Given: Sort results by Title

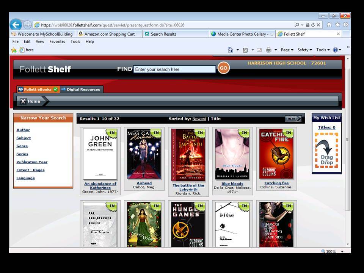Looking at the screenshot, I should [216, 119].
